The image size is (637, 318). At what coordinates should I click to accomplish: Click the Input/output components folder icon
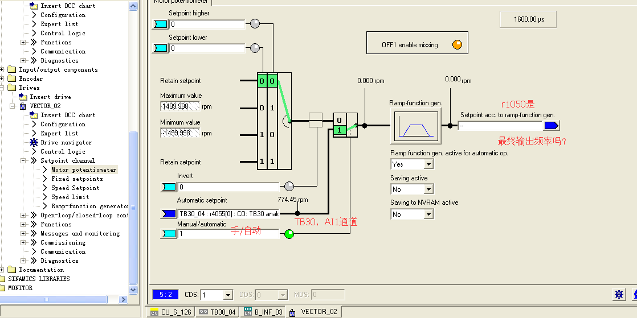[12, 69]
